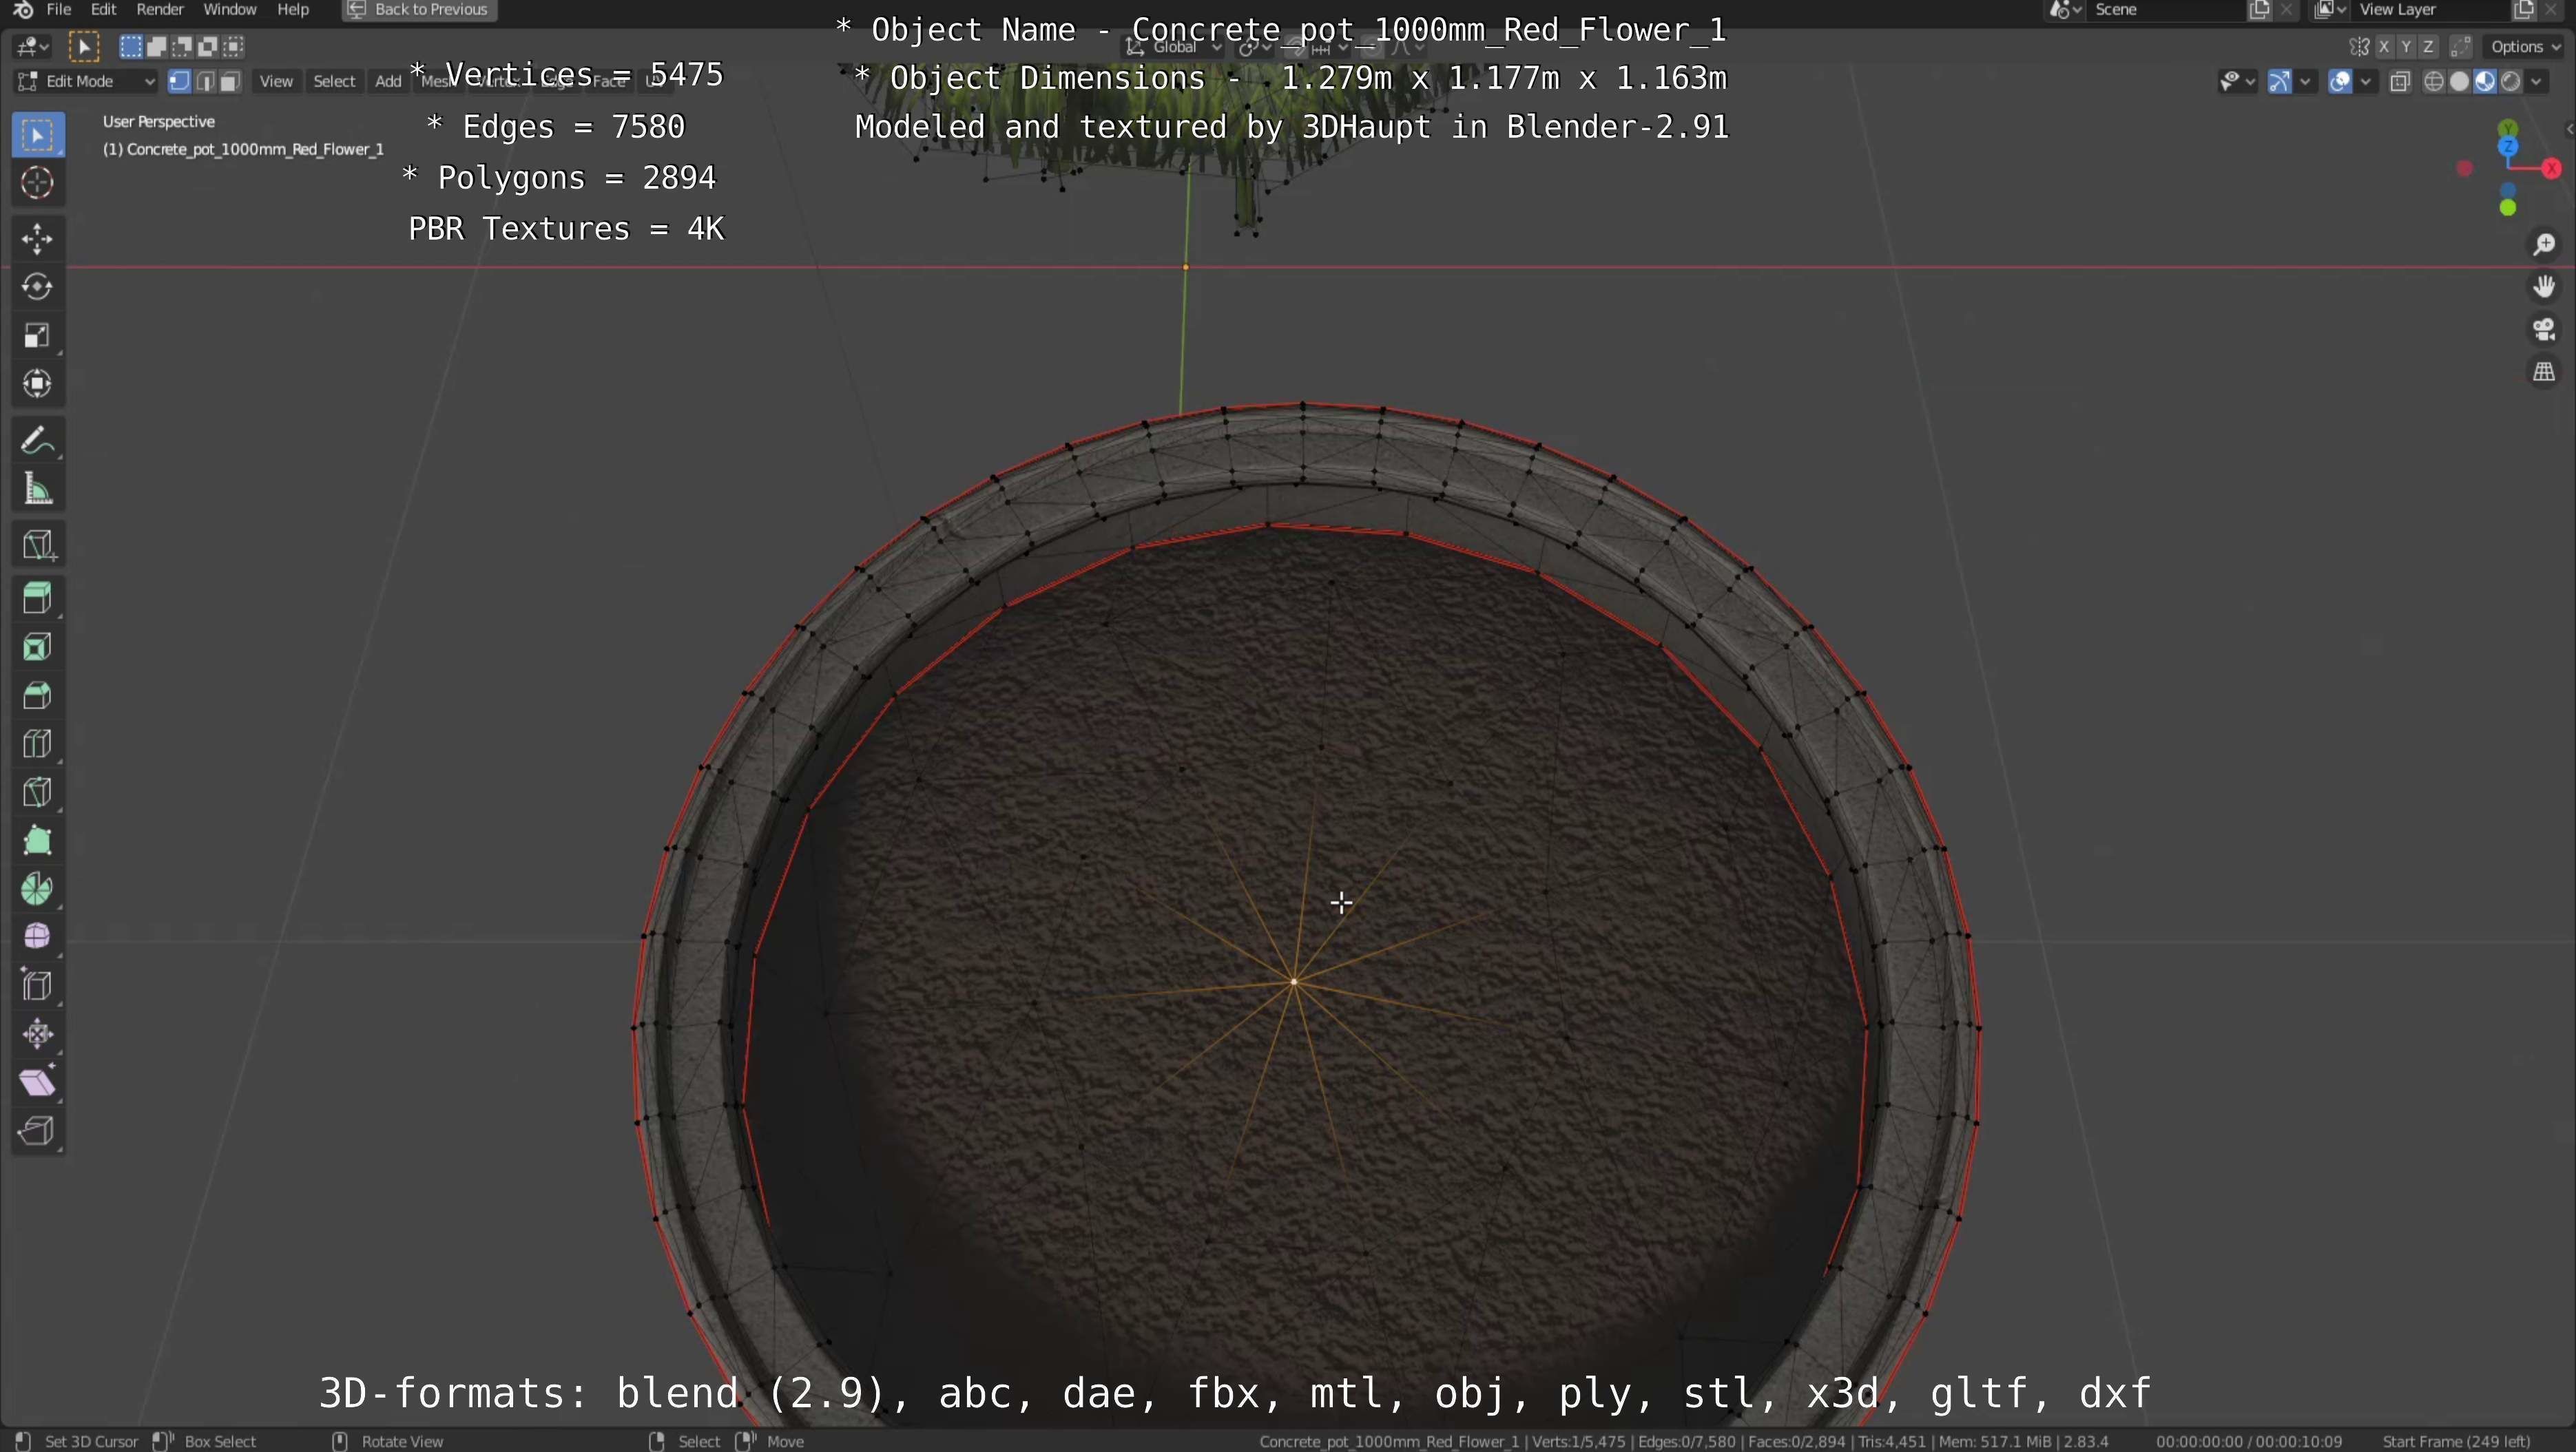Click the viewport zoom magnifier icon

coord(2544,245)
